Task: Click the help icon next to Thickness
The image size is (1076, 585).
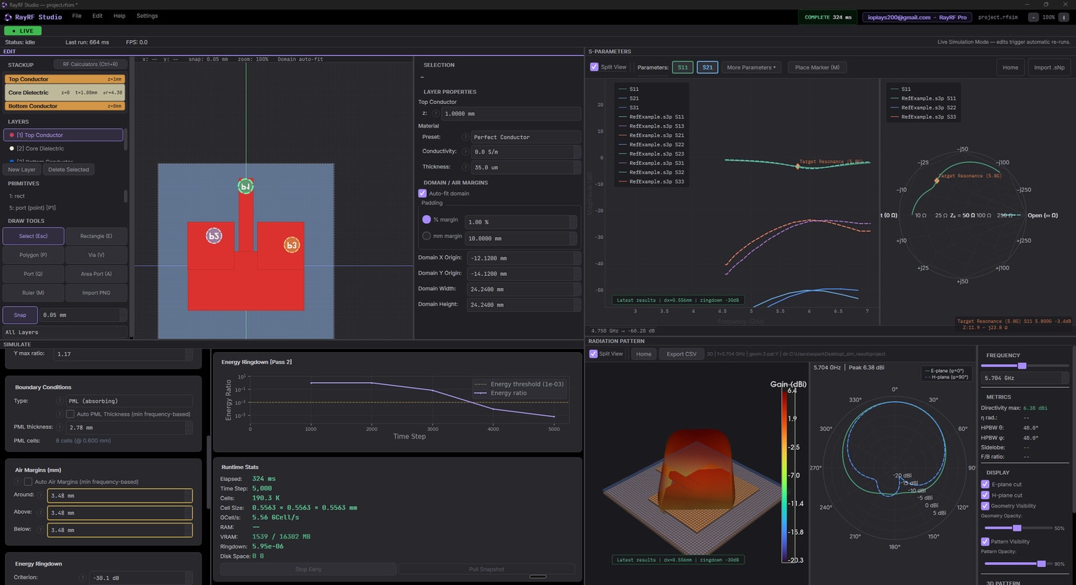Action: 465,167
